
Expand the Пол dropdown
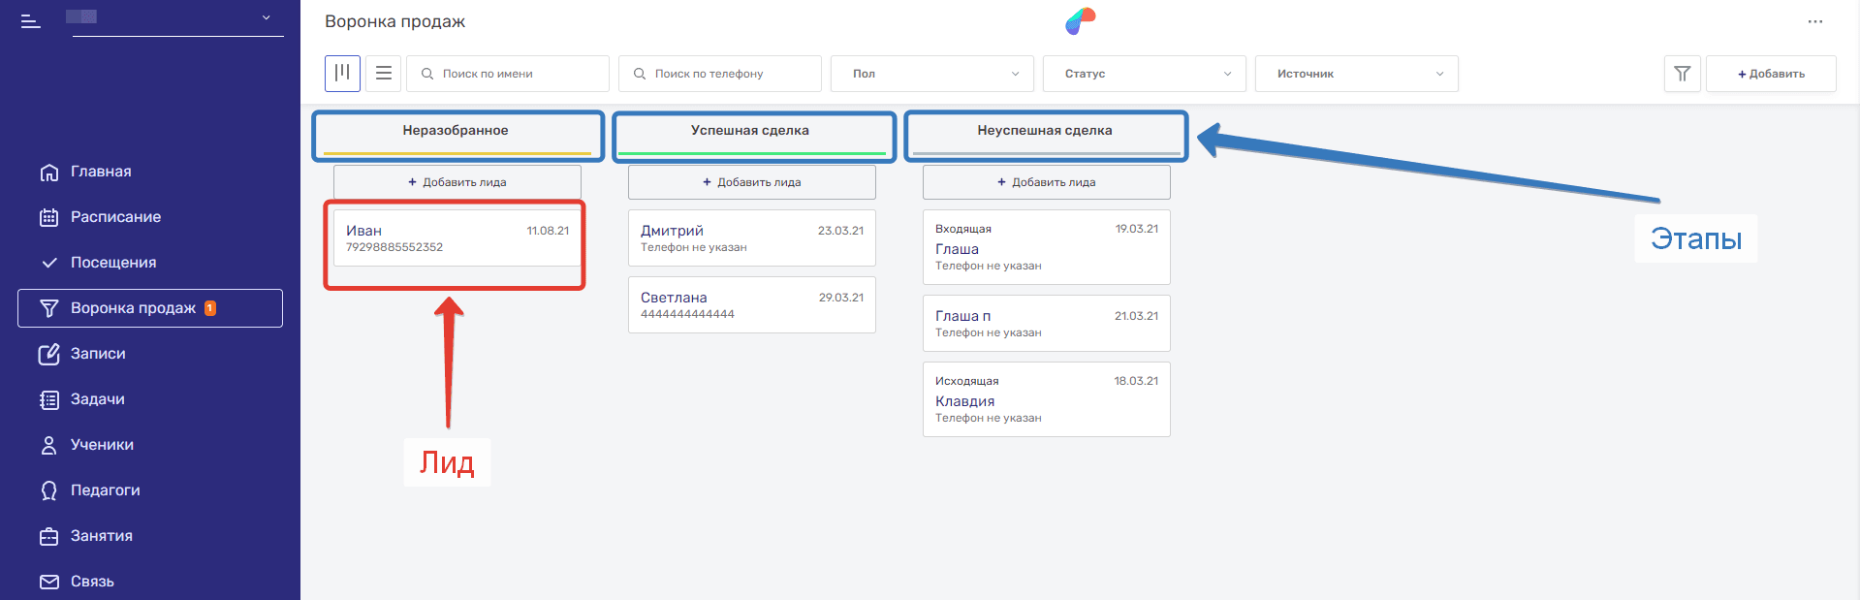pyautogui.click(x=931, y=74)
